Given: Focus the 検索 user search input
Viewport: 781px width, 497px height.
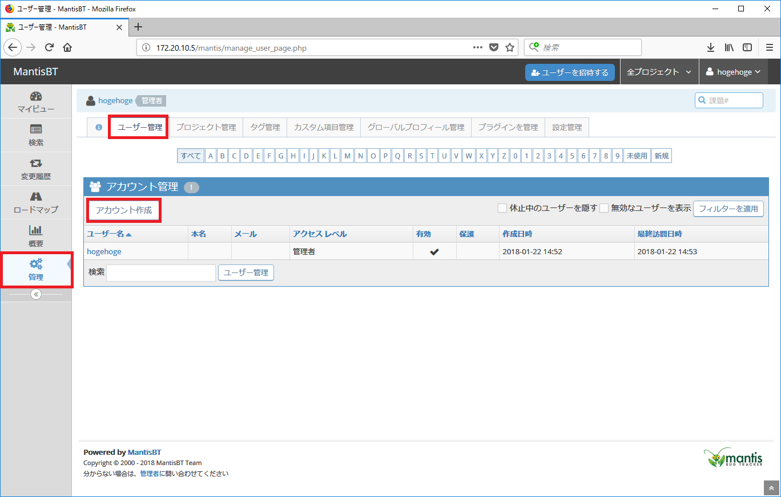Looking at the screenshot, I should (161, 272).
